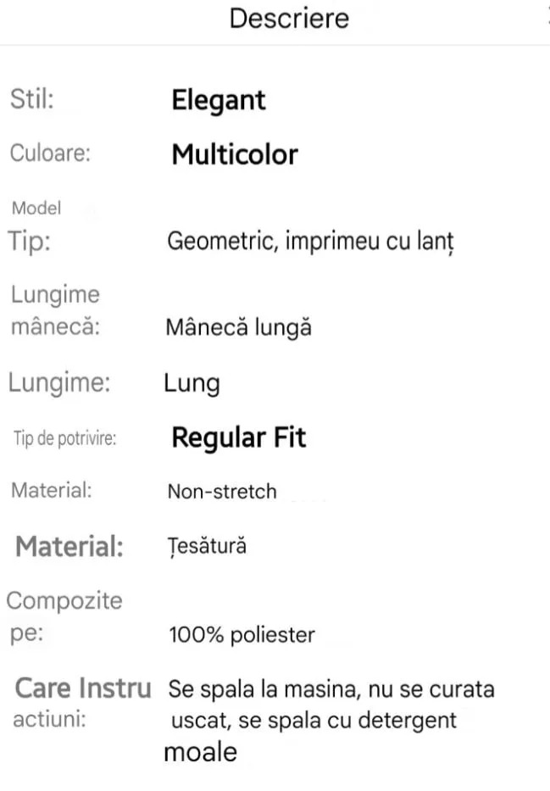Click the Compozite pe: label
Image resolution: width=550 pixels, height=791 pixels.
click(64, 616)
